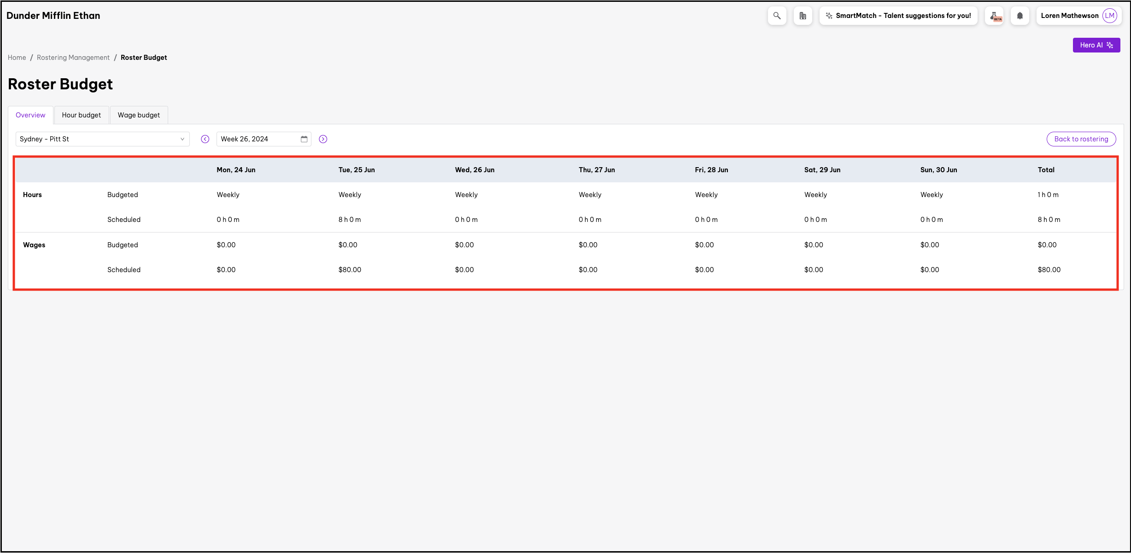Open the notifications bell
Screen dimensions: 1131x553
[x=1020, y=16]
